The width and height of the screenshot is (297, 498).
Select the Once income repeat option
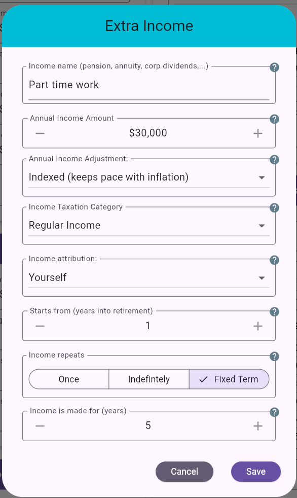pyautogui.click(x=69, y=379)
